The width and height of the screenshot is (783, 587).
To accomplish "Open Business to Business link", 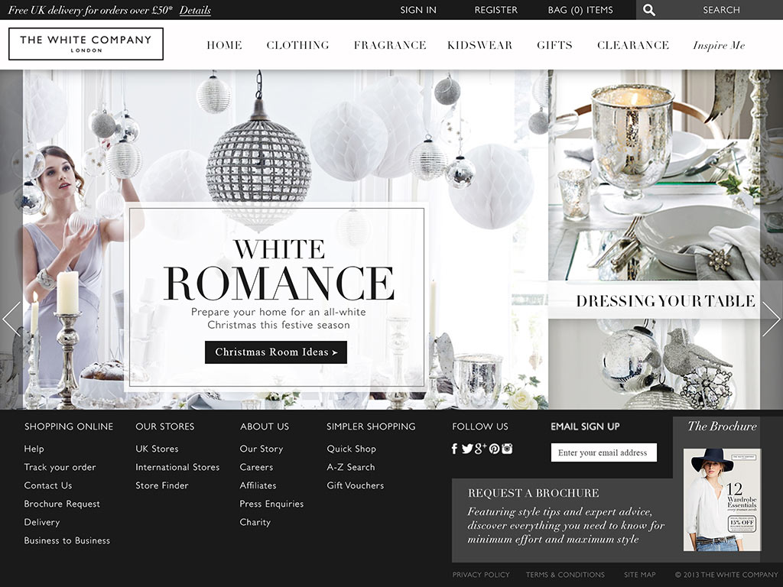I will pos(67,540).
